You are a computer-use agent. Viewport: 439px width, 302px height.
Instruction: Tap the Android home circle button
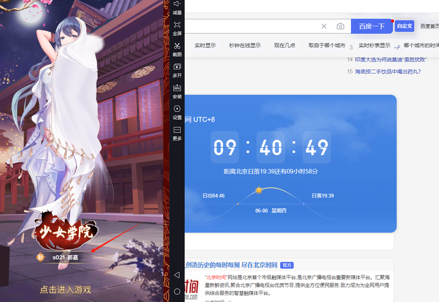(x=177, y=292)
